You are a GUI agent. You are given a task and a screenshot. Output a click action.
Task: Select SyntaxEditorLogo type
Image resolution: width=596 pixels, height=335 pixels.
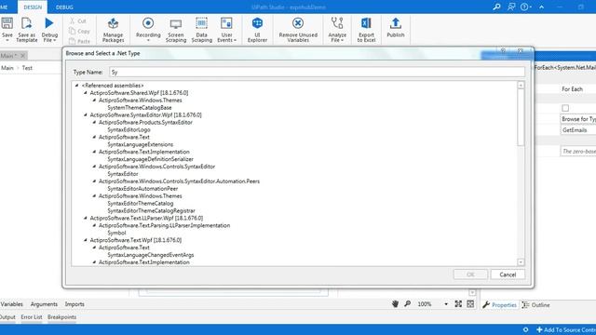(129, 129)
